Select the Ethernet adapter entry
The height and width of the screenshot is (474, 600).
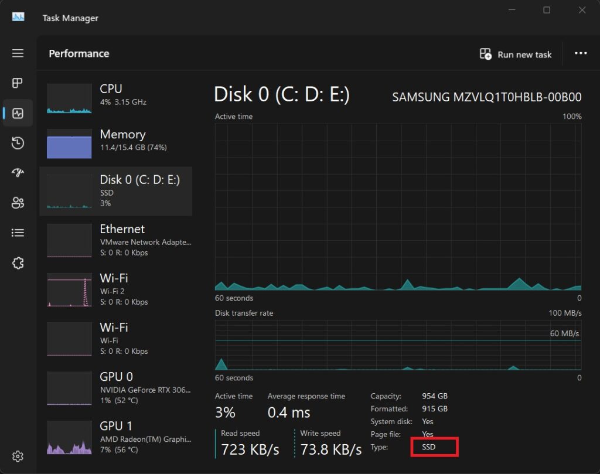click(117, 239)
